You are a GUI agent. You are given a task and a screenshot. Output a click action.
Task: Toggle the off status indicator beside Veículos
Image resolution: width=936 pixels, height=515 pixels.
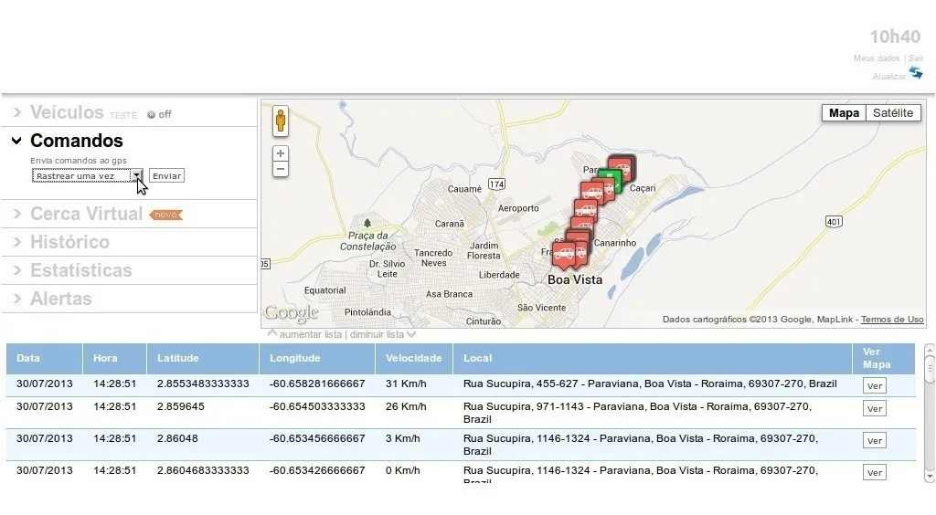click(x=159, y=114)
